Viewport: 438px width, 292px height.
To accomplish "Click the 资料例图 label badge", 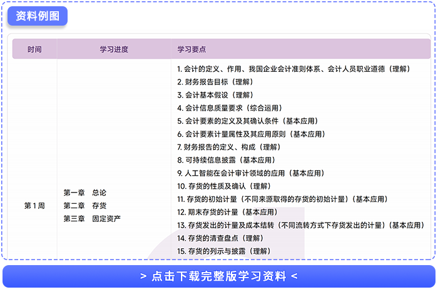I will pos(38,16).
